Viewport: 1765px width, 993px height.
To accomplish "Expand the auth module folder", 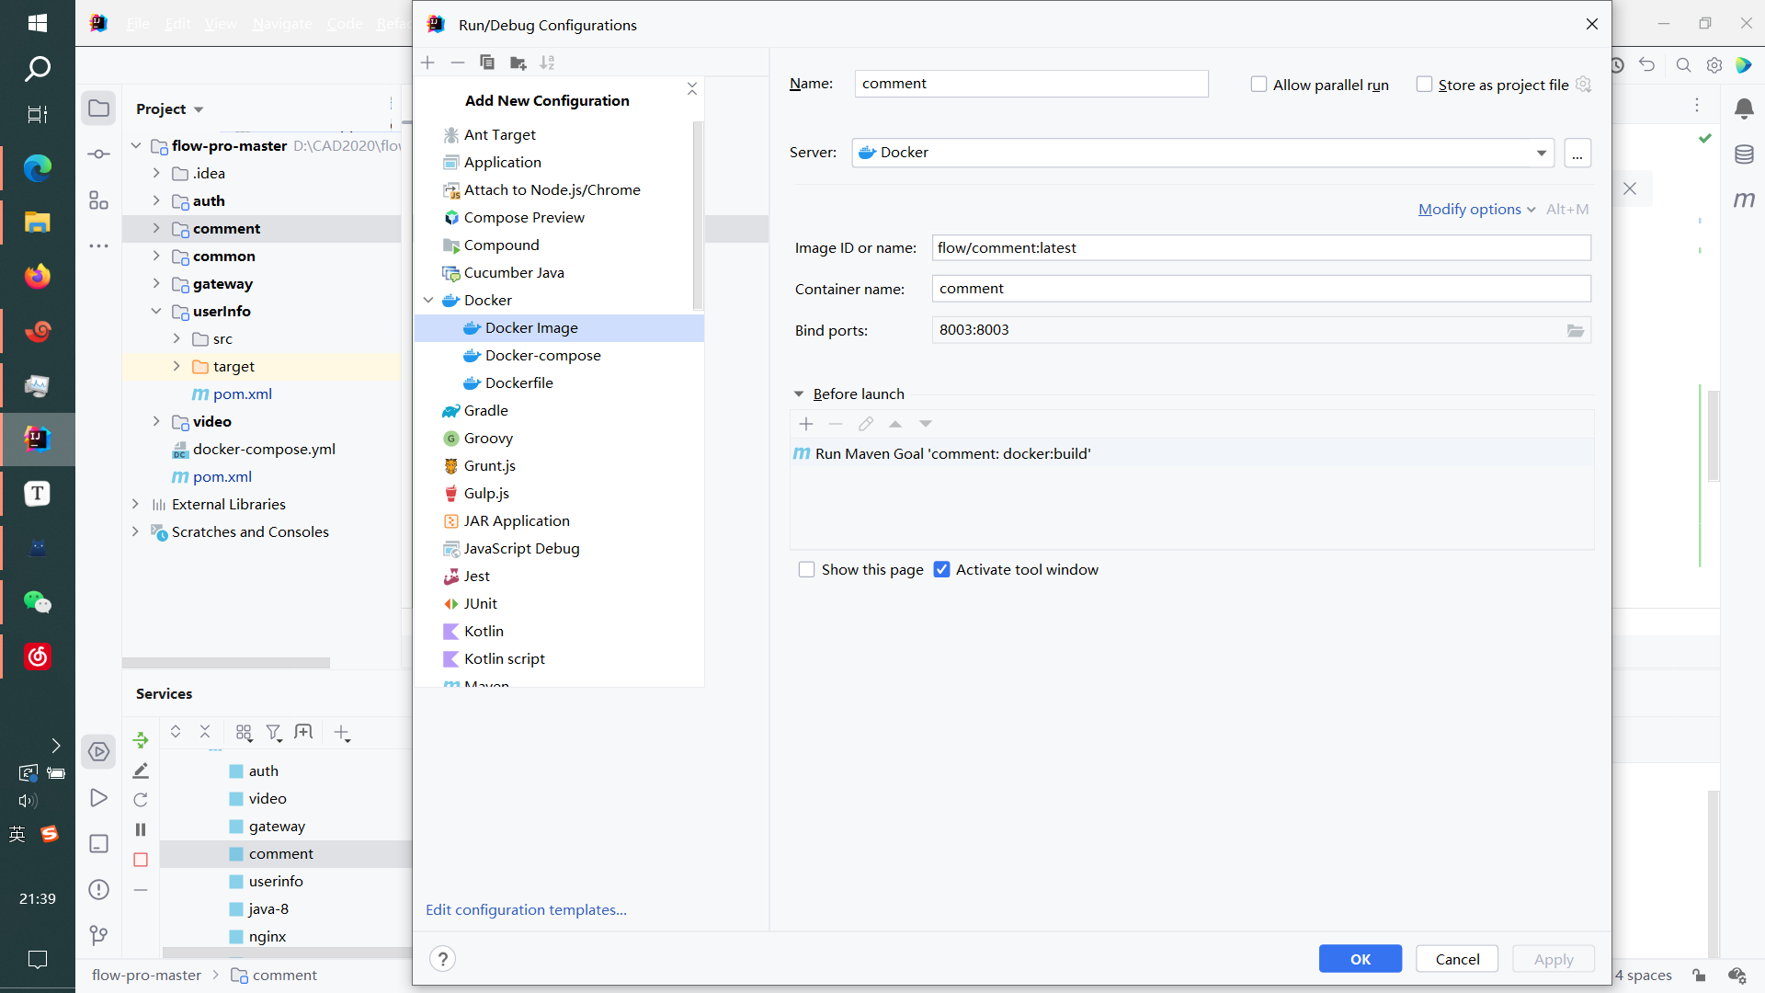I will (156, 200).
